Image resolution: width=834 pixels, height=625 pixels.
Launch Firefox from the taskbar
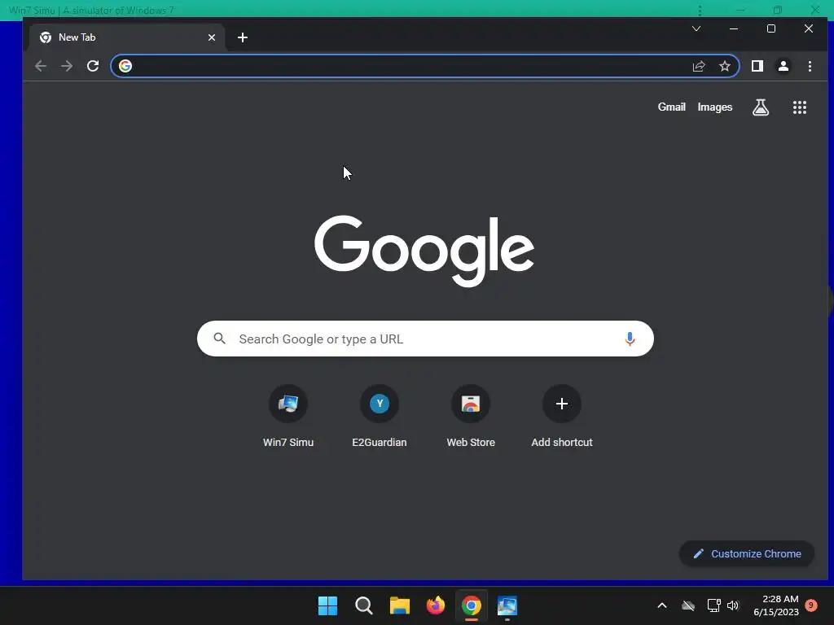436,605
